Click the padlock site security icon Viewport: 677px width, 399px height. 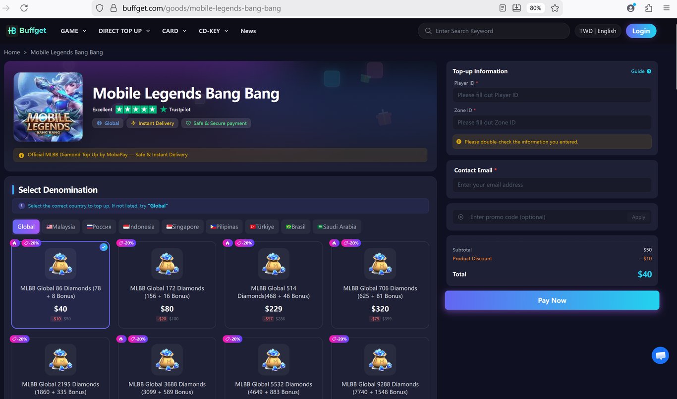113,8
